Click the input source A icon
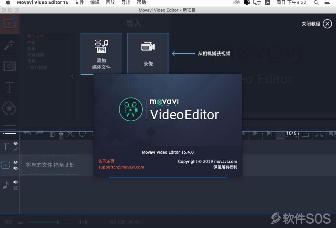The height and width of the screenshot is (228, 336). [267, 3]
